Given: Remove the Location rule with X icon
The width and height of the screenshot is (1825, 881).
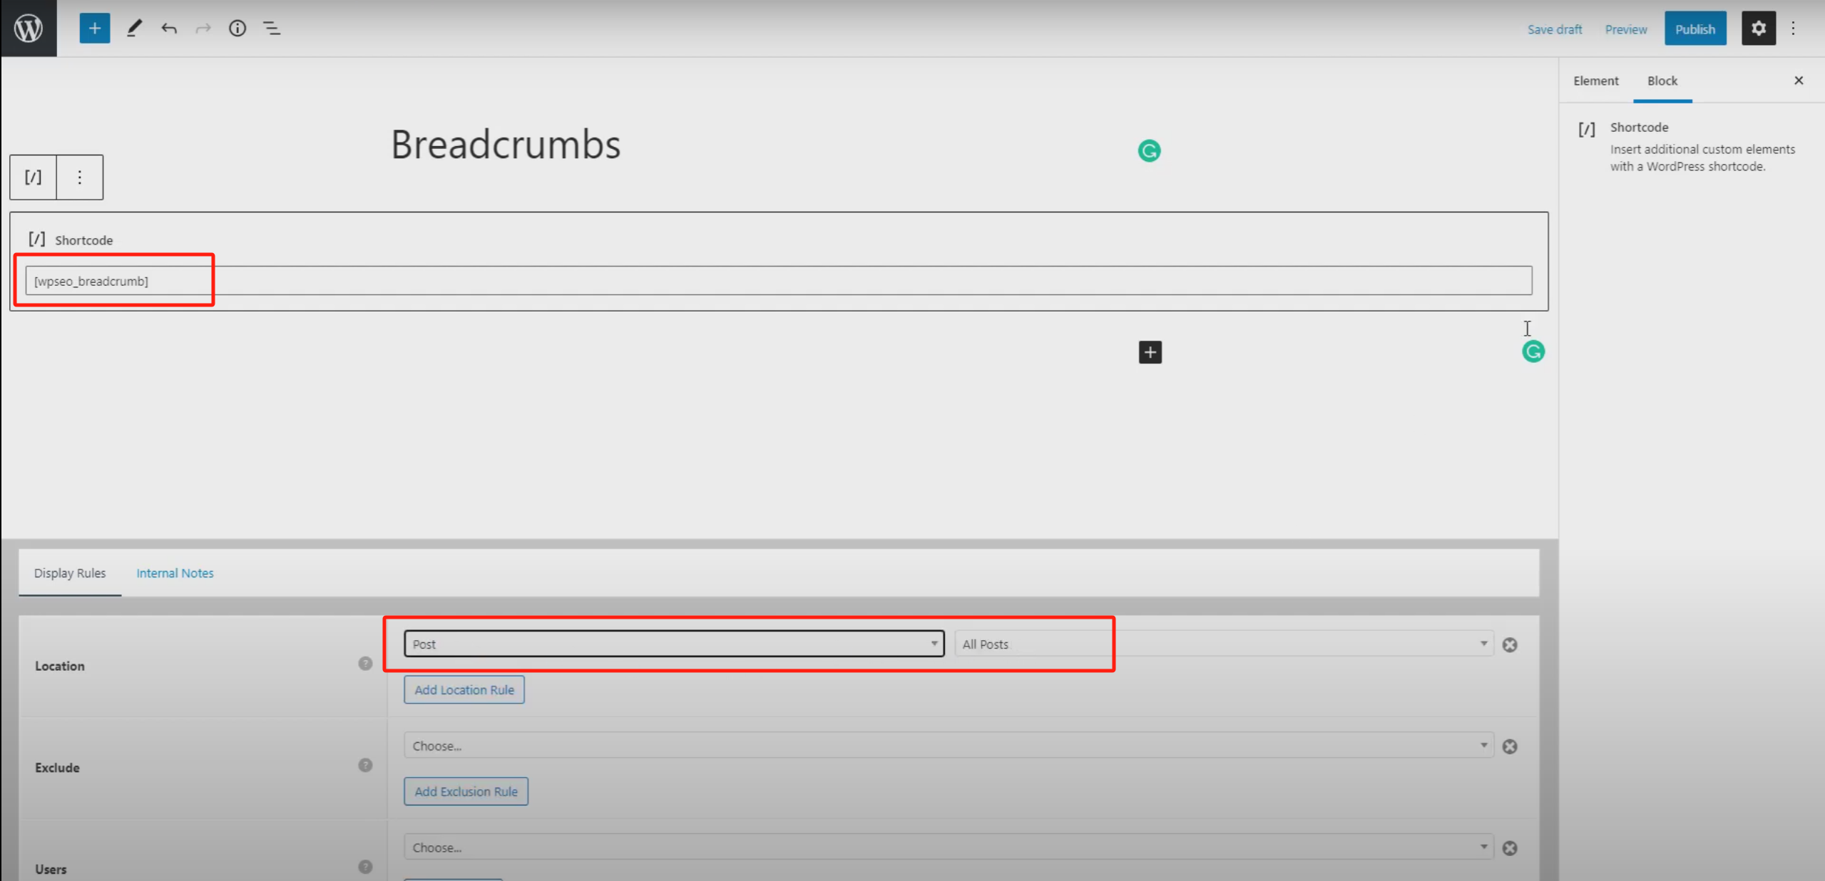Looking at the screenshot, I should pyautogui.click(x=1510, y=644).
